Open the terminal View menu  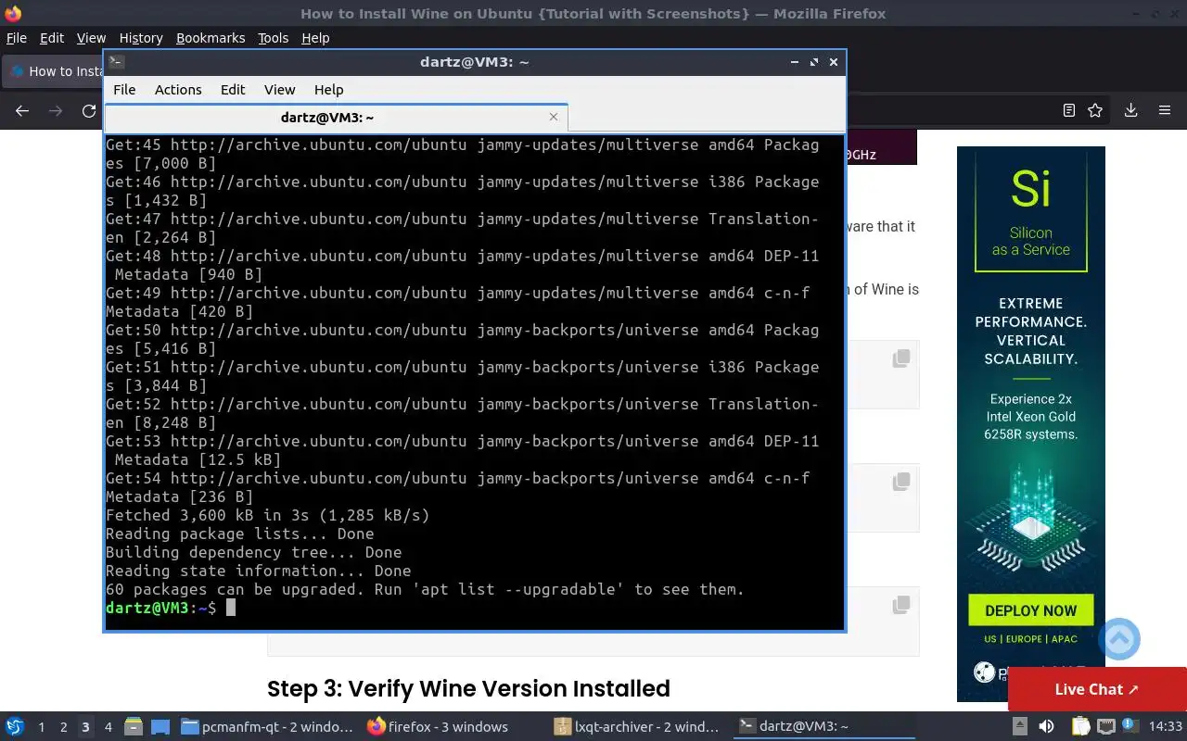(279, 90)
